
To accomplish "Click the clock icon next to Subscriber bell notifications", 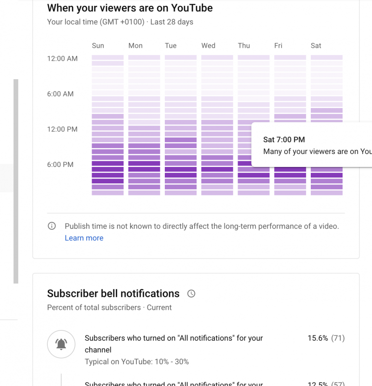I will pos(191,294).
